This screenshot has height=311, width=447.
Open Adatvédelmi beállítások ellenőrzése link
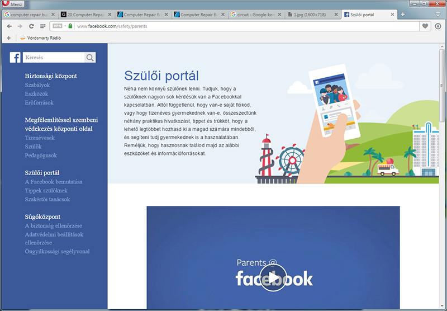tap(54, 238)
